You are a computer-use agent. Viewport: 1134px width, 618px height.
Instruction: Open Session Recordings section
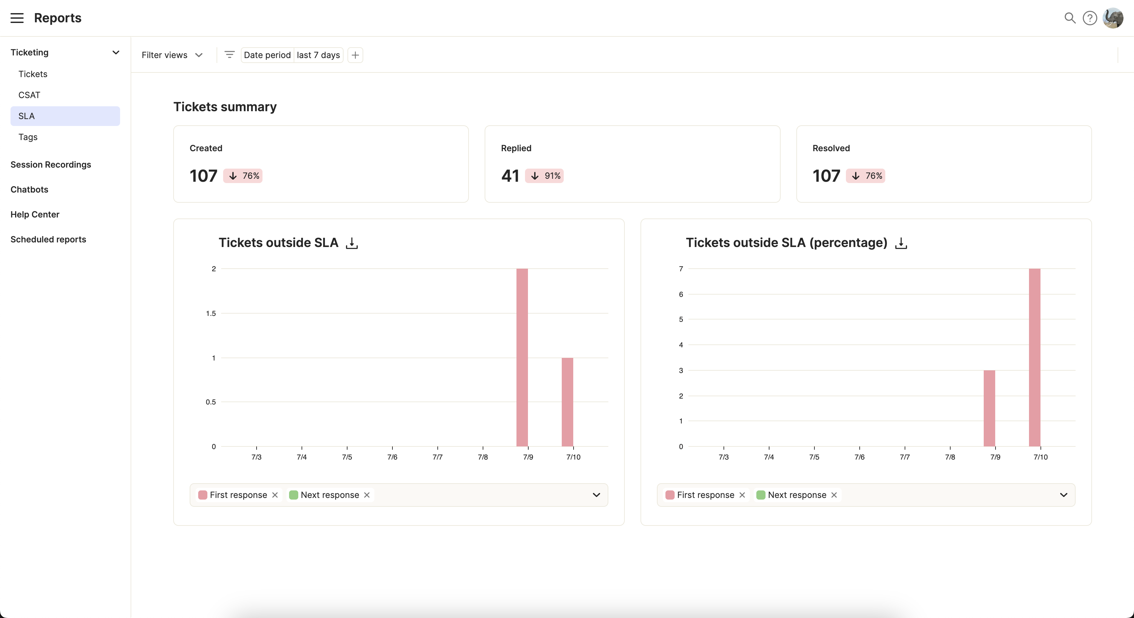pyautogui.click(x=51, y=165)
